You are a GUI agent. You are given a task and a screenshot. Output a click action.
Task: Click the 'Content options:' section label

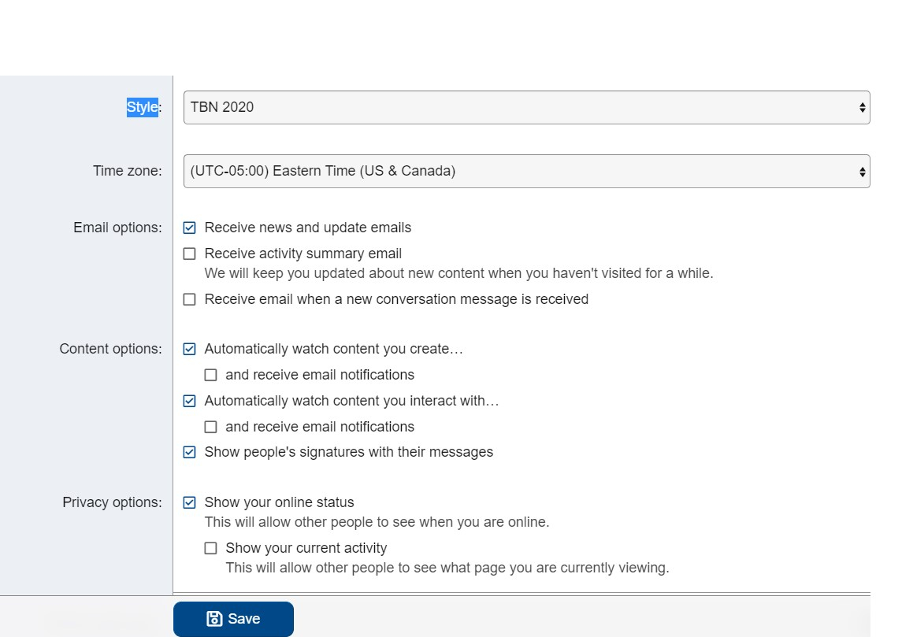[x=110, y=349]
